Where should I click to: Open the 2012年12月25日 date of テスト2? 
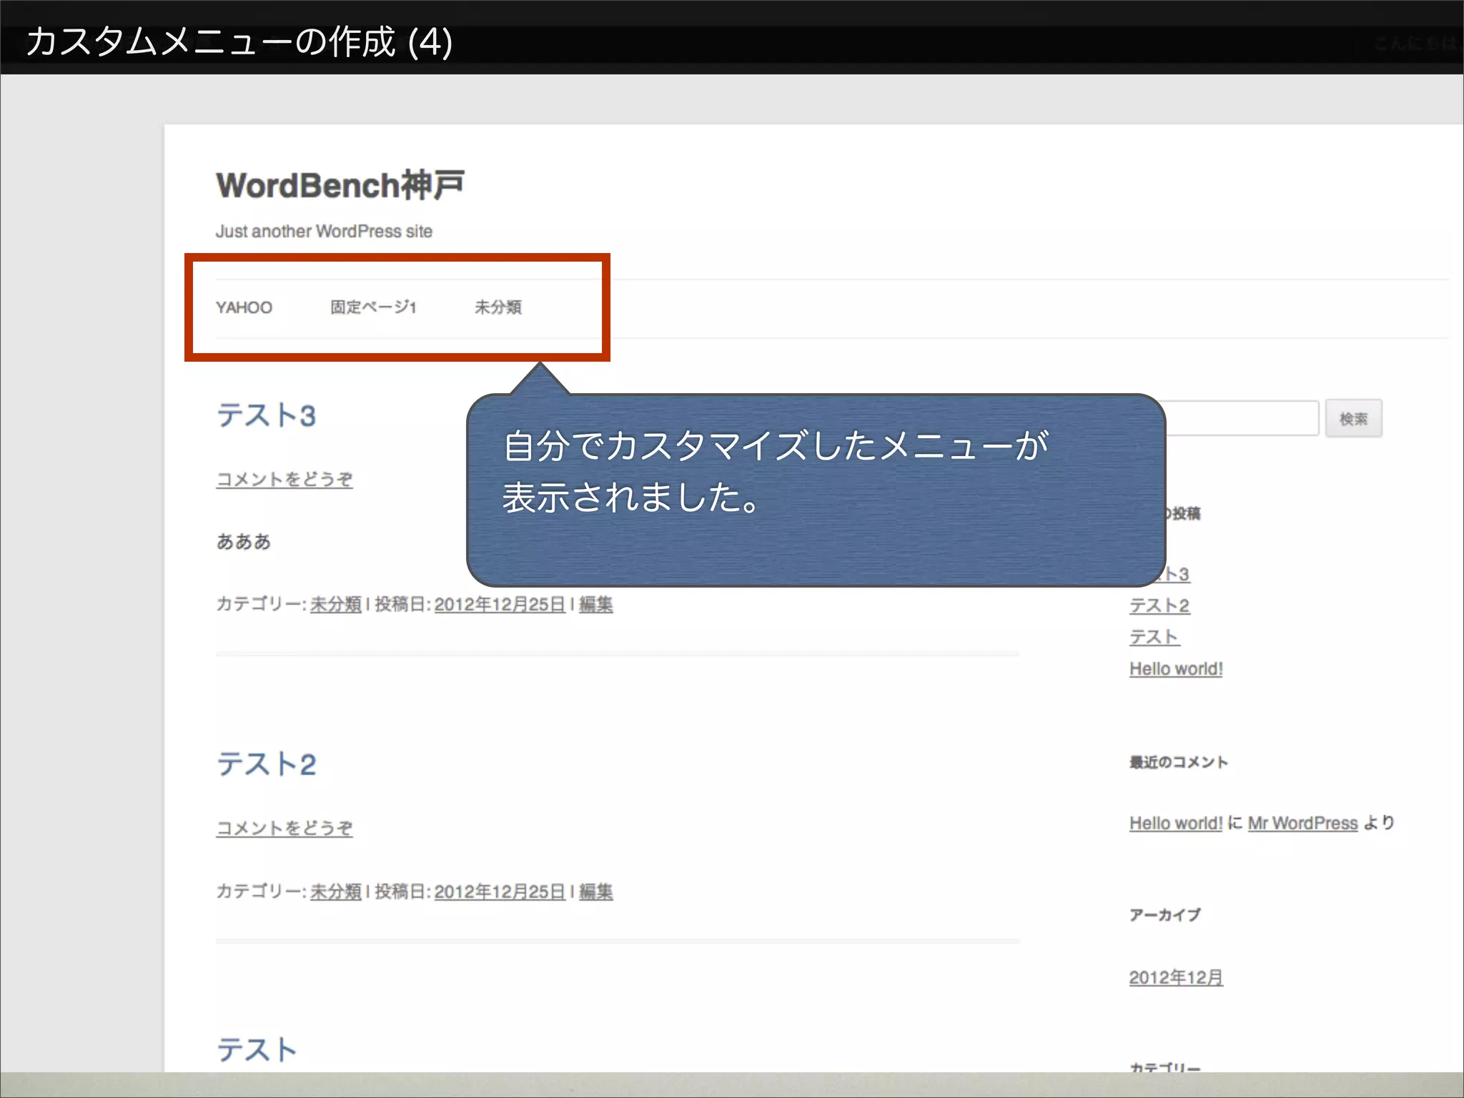500,891
